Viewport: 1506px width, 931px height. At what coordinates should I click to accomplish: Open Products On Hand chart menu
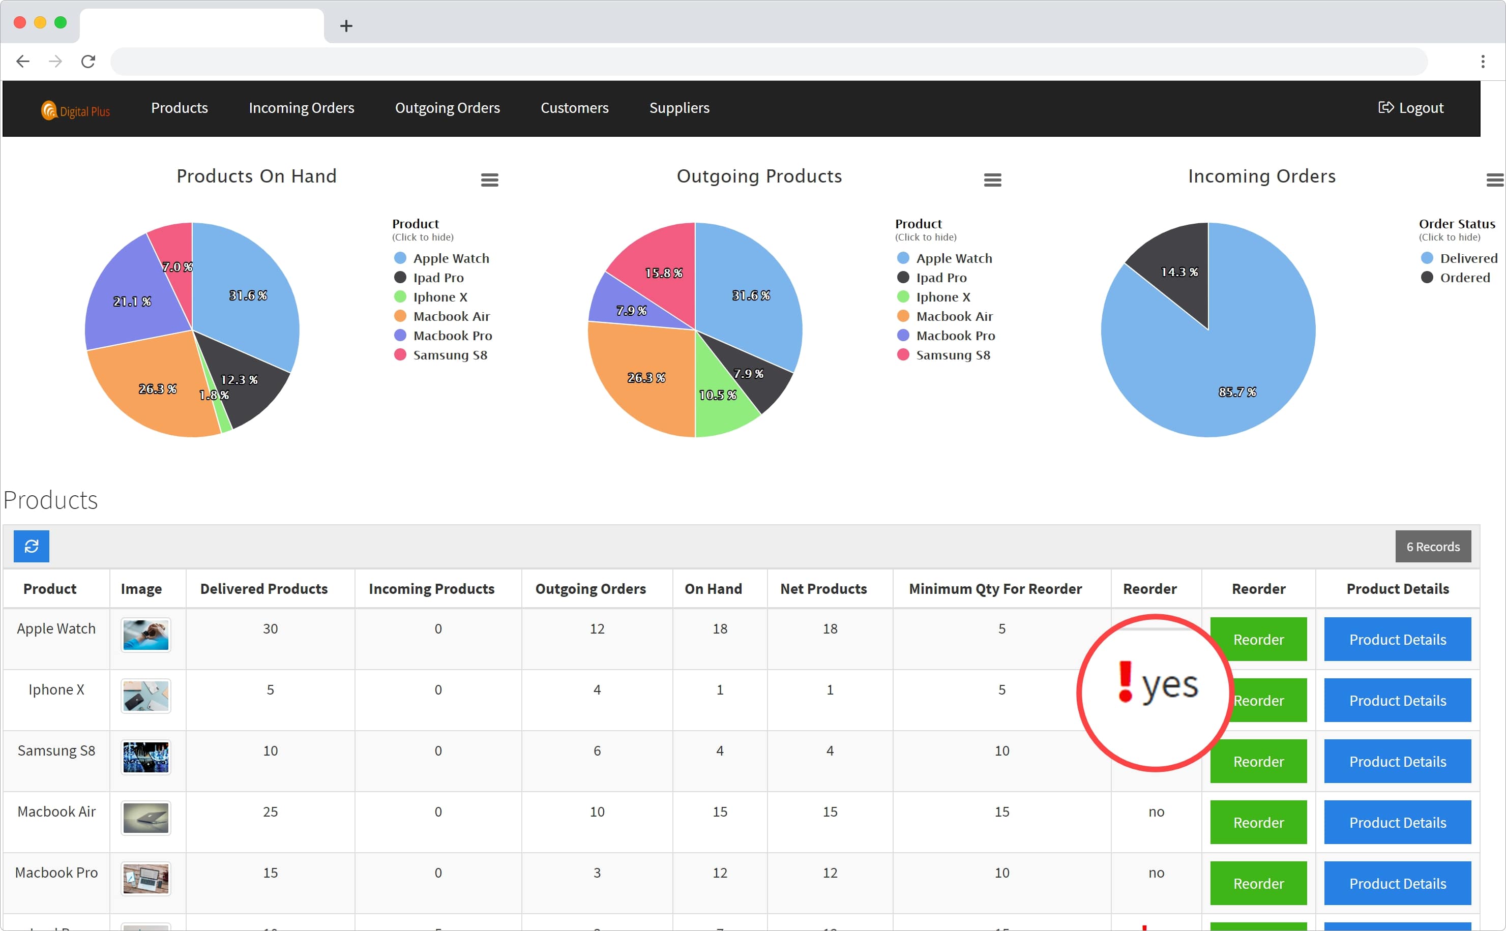[490, 180]
